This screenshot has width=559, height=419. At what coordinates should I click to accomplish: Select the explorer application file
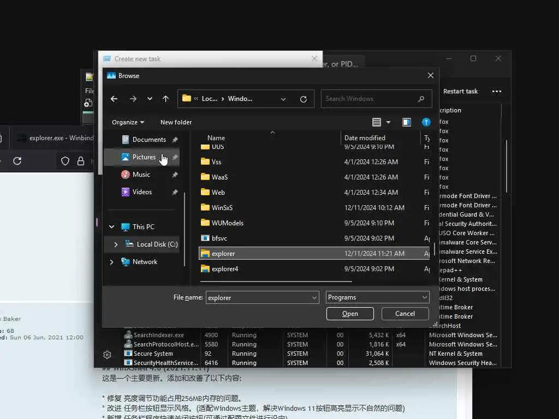click(x=314, y=254)
